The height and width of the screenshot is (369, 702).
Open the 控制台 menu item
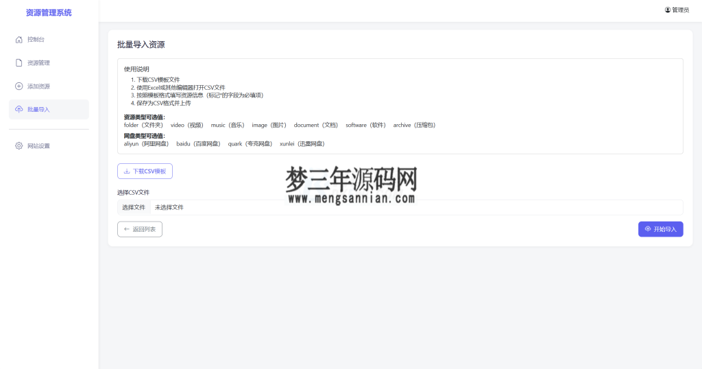tap(49, 39)
